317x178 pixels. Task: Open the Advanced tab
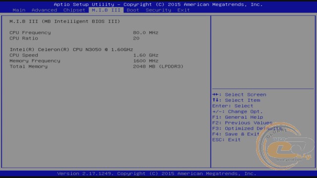point(44,10)
